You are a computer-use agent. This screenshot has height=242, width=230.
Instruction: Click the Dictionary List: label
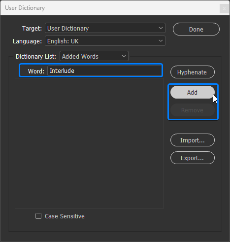[x=36, y=57]
